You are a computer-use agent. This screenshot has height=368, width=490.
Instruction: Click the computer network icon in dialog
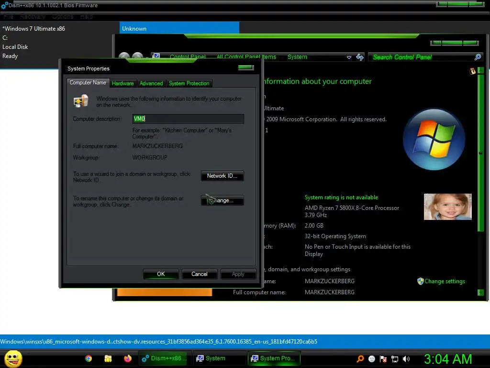point(80,101)
